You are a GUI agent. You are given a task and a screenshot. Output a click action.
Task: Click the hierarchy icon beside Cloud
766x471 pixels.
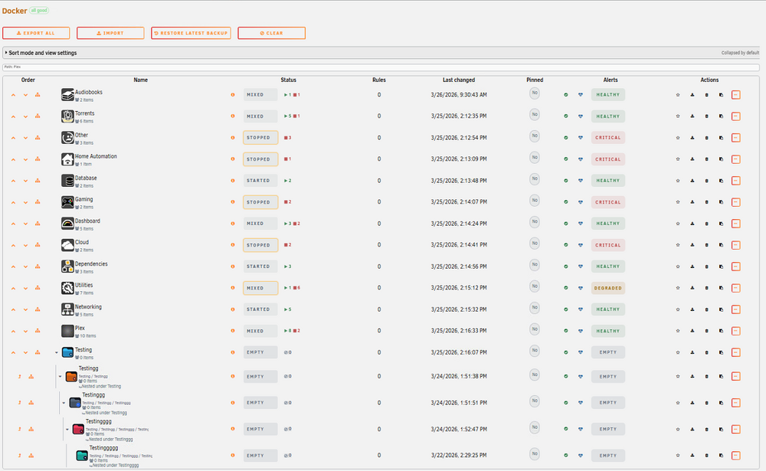(x=38, y=245)
